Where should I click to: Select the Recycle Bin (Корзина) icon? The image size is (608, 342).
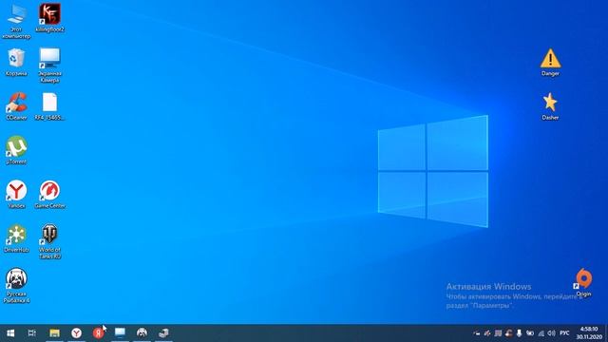[x=16, y=62]
